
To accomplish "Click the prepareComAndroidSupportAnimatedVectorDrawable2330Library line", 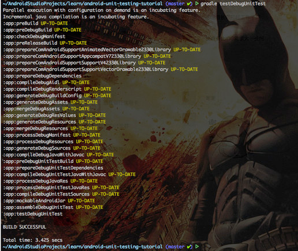I will tap(101, 50).
